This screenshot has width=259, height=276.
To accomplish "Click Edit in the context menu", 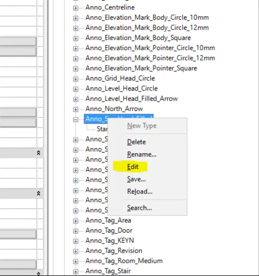I will click(133, 166).
